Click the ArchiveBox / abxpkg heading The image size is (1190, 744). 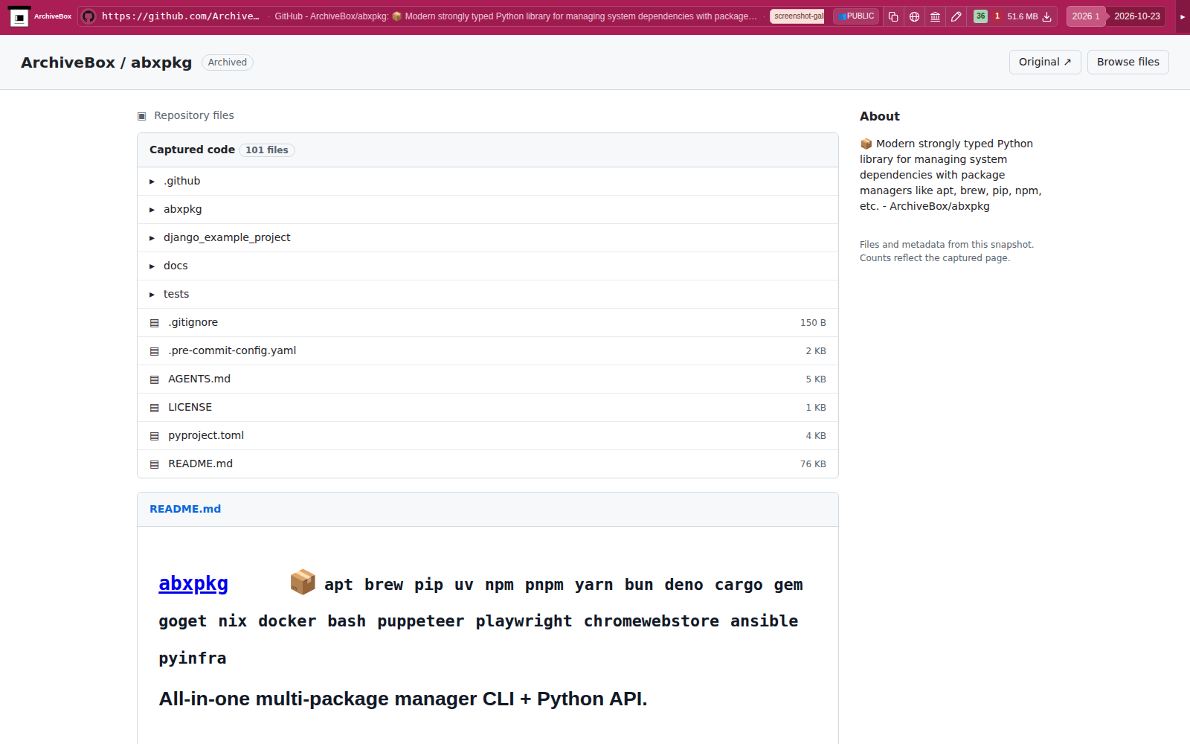[x=106, y=62]
